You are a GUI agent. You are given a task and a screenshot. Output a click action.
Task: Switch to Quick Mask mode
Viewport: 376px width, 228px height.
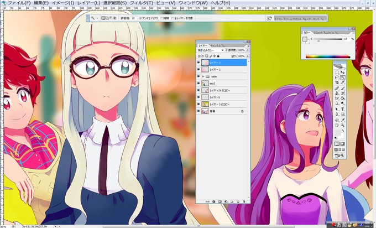(342, 144)
